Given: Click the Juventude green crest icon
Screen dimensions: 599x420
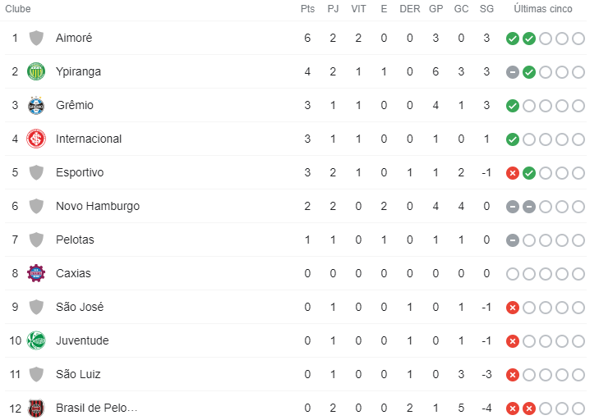Looking at the screenshot, I should point(36,340).
